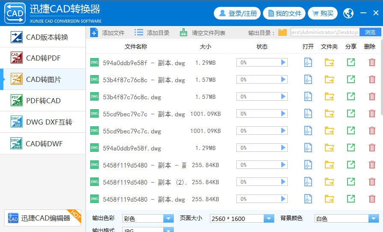The image size is (383, 232).
Task: Open file icon for 594a0ddb9e58f.dwg
Action: pyautogui.click(x=308, y=148)
